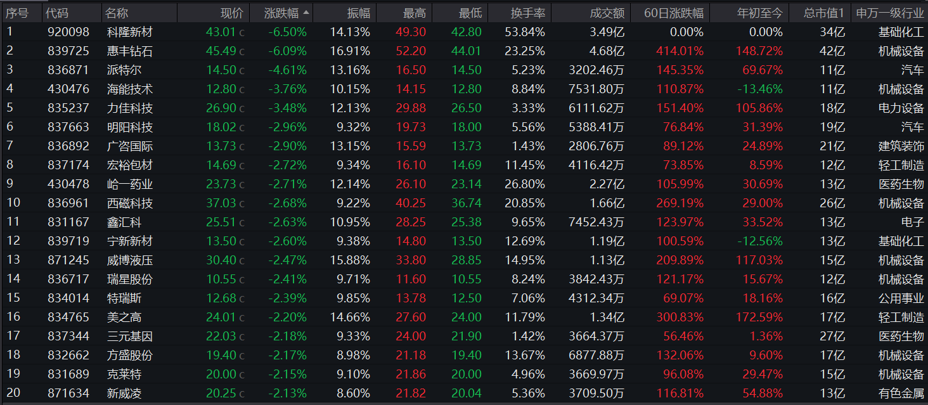Open the 哈一药业 stock entry
928x405 pixels.
(130, 184)
